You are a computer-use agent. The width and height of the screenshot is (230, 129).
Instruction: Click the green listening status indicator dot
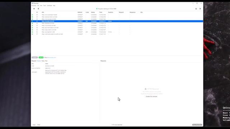tap(97, 9)
